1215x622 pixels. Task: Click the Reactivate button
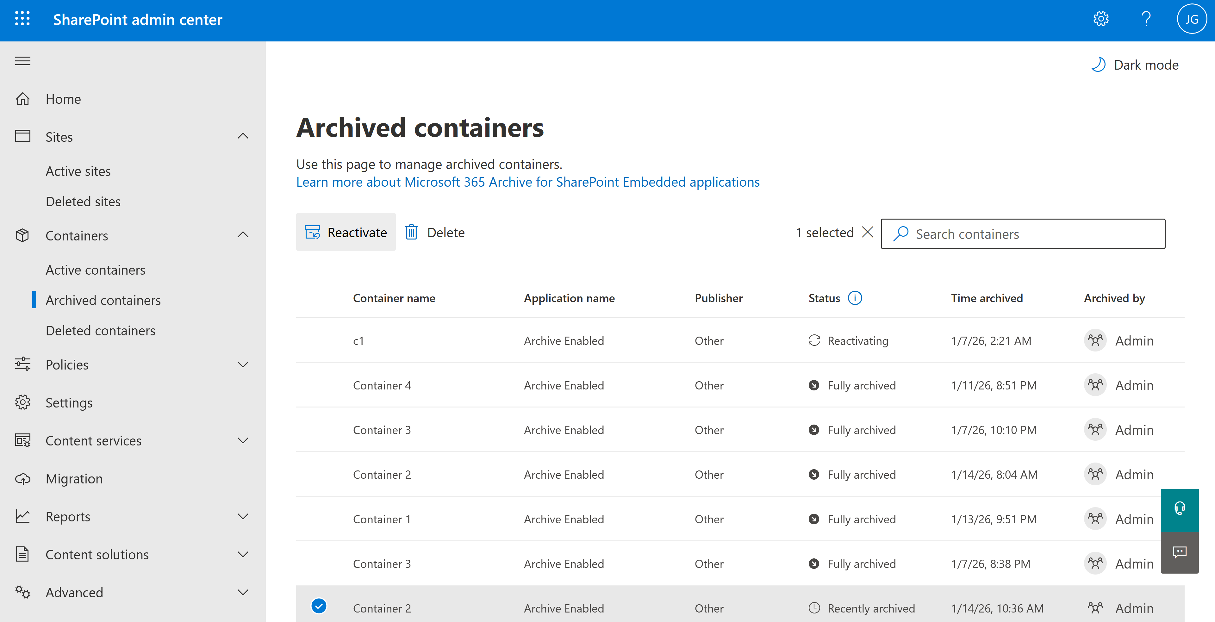pyautogui.click(x=346, y=232)
